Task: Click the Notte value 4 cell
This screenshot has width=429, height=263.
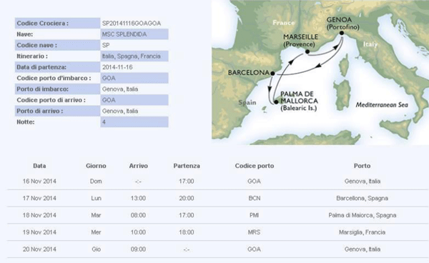Action: pos(134,121)
